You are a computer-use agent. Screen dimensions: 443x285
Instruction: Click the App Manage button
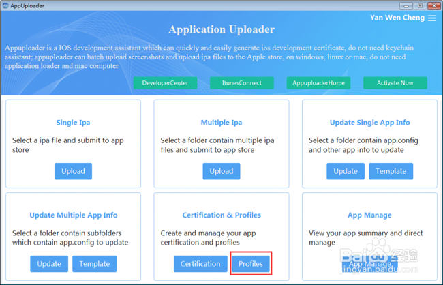tap(369, 264)
